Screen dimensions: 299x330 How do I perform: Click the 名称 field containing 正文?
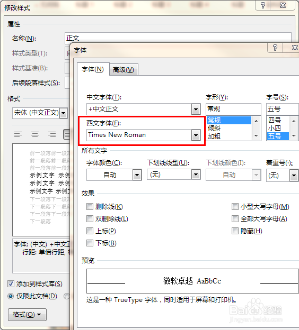tap(178, 38)
